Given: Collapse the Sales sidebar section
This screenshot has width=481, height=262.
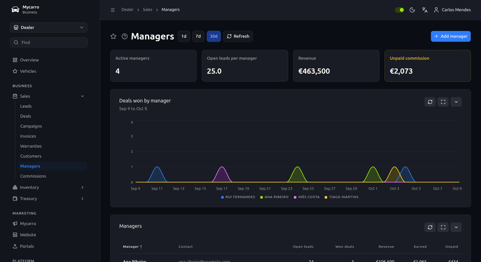Looking at the screenshot, I should [x=49, y=96].
